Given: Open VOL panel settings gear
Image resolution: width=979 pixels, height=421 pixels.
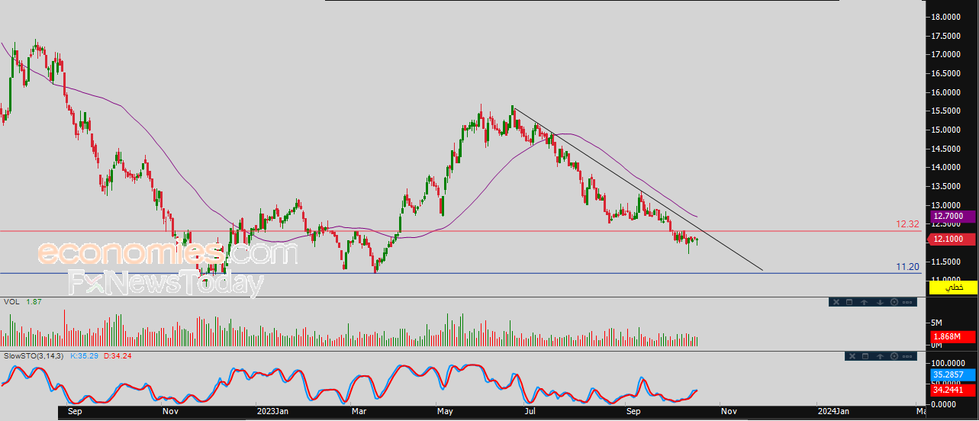Looking at the screenshot, I should (894, 302).
